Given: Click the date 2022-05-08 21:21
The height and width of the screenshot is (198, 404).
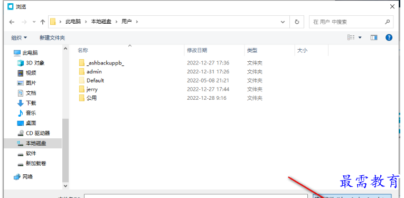Looking at the screenshot, I should pyautogui.click(x=208, y=80).
